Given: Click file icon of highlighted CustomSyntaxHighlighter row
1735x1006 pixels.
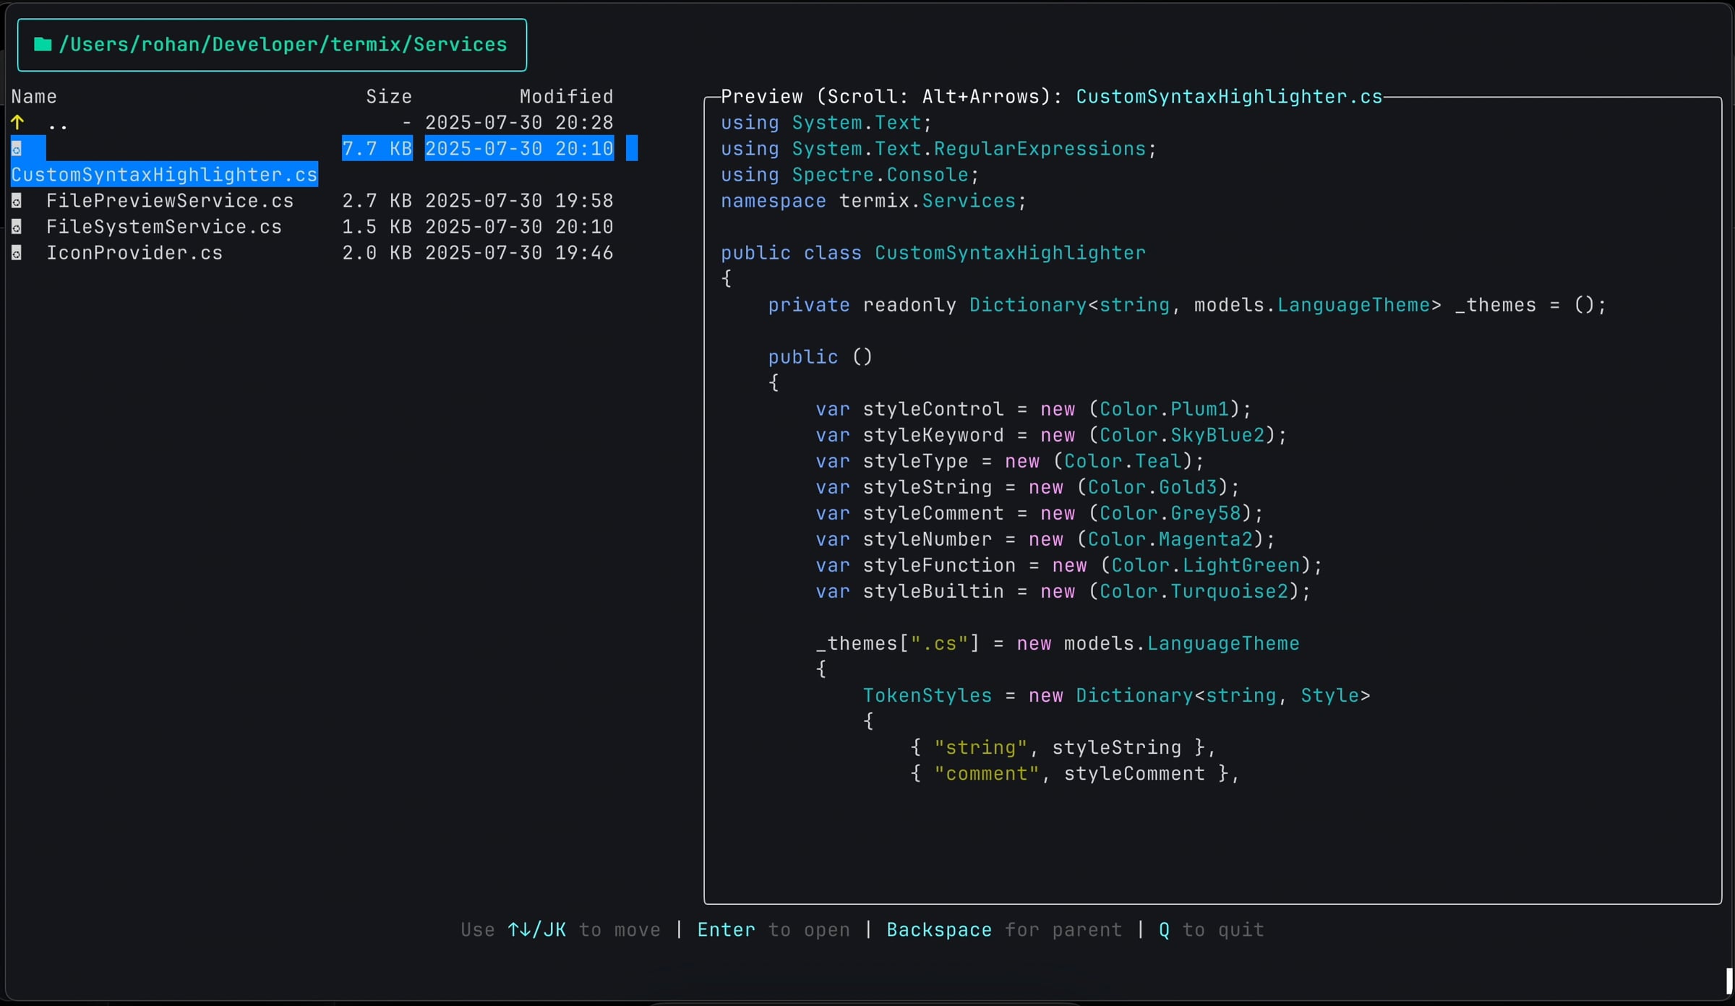Looking at the screenshot, I should coord(17,149).
